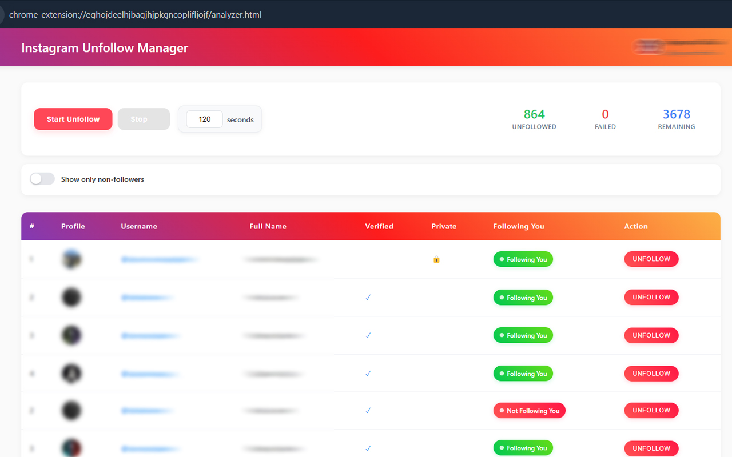Screen dimensions: 732x457
Task: Click the verified checkmark beside Not Following You
Action: point(368,410)
